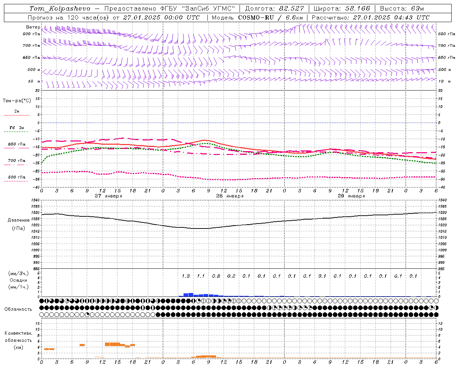Click the Td 2м dew point legend entry

17,128
